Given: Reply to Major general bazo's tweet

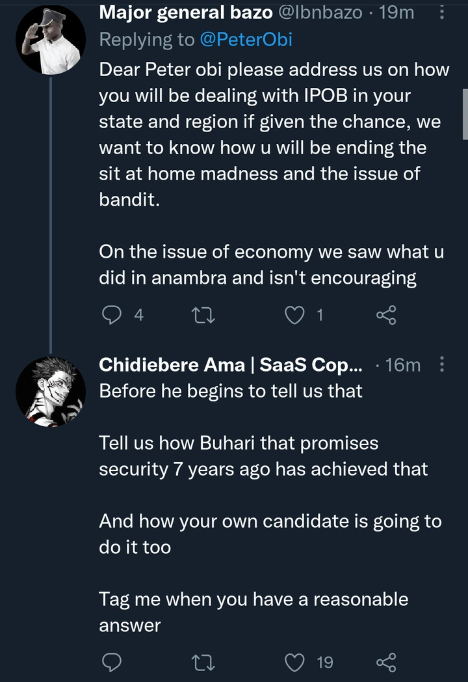Looking at the screenshot, I should (113, 316).
